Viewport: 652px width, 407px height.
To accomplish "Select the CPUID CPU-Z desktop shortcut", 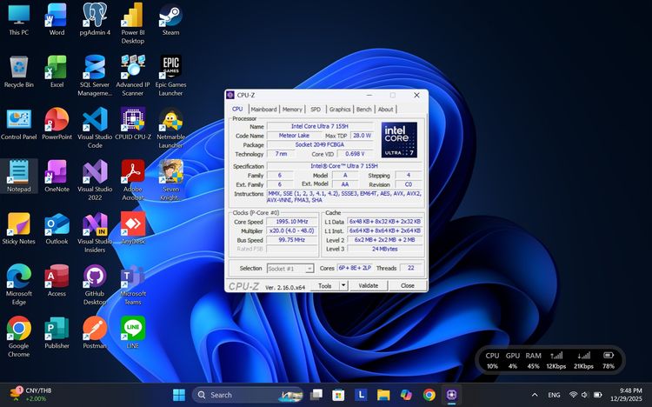I will pyautogui.click(x=133, y=124).
